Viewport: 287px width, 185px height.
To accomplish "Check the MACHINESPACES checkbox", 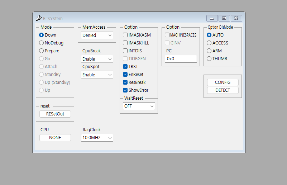I will [x=167, y=35].
